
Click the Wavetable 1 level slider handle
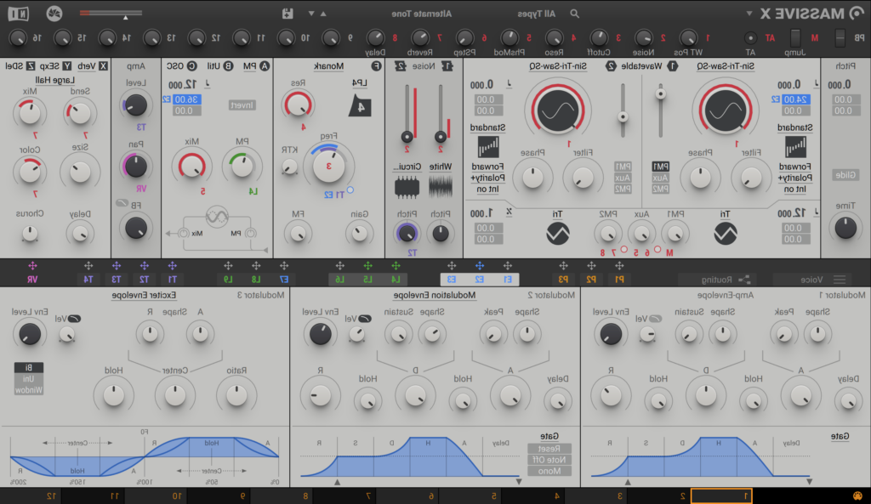pos(660,93)
